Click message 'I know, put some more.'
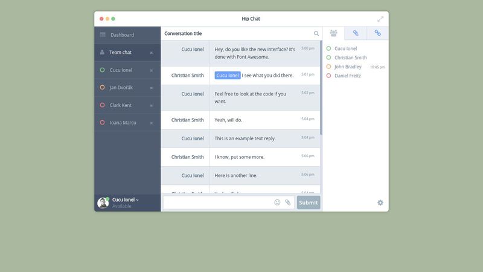Image resolution: width=483 pixels, height=272 pixels. click(239, 157)
